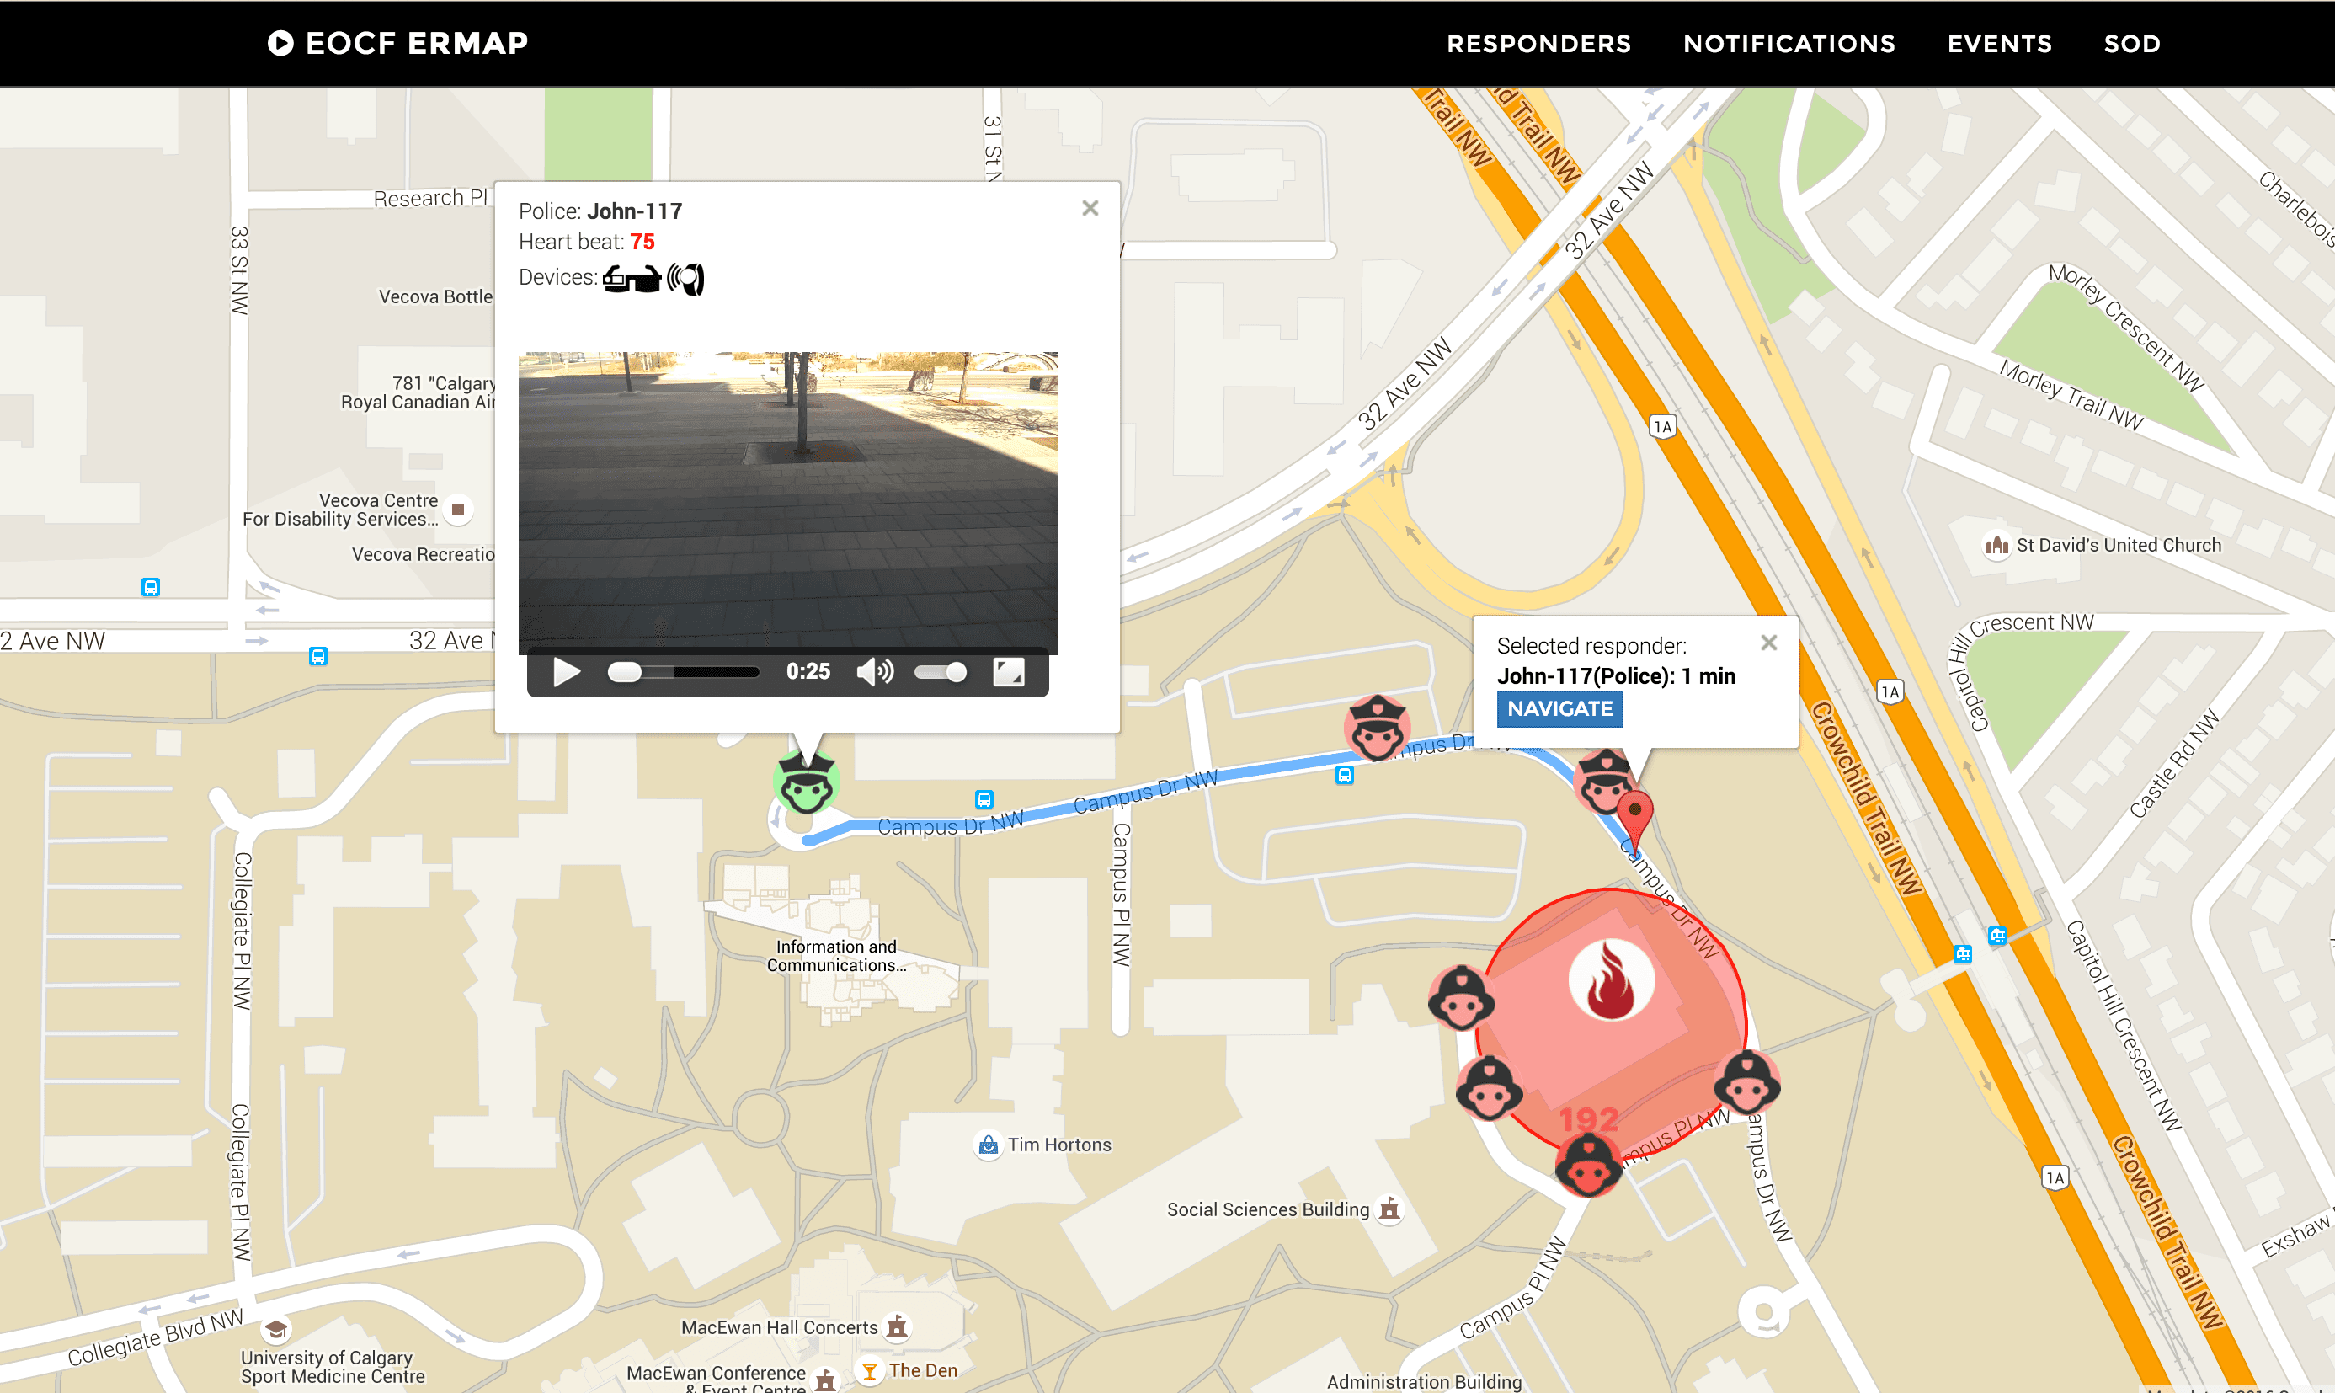The width and height of the screenshot is (2335, 1393).
Task: Close the Selected responder popup
Action: click(x=1768, y=643)
